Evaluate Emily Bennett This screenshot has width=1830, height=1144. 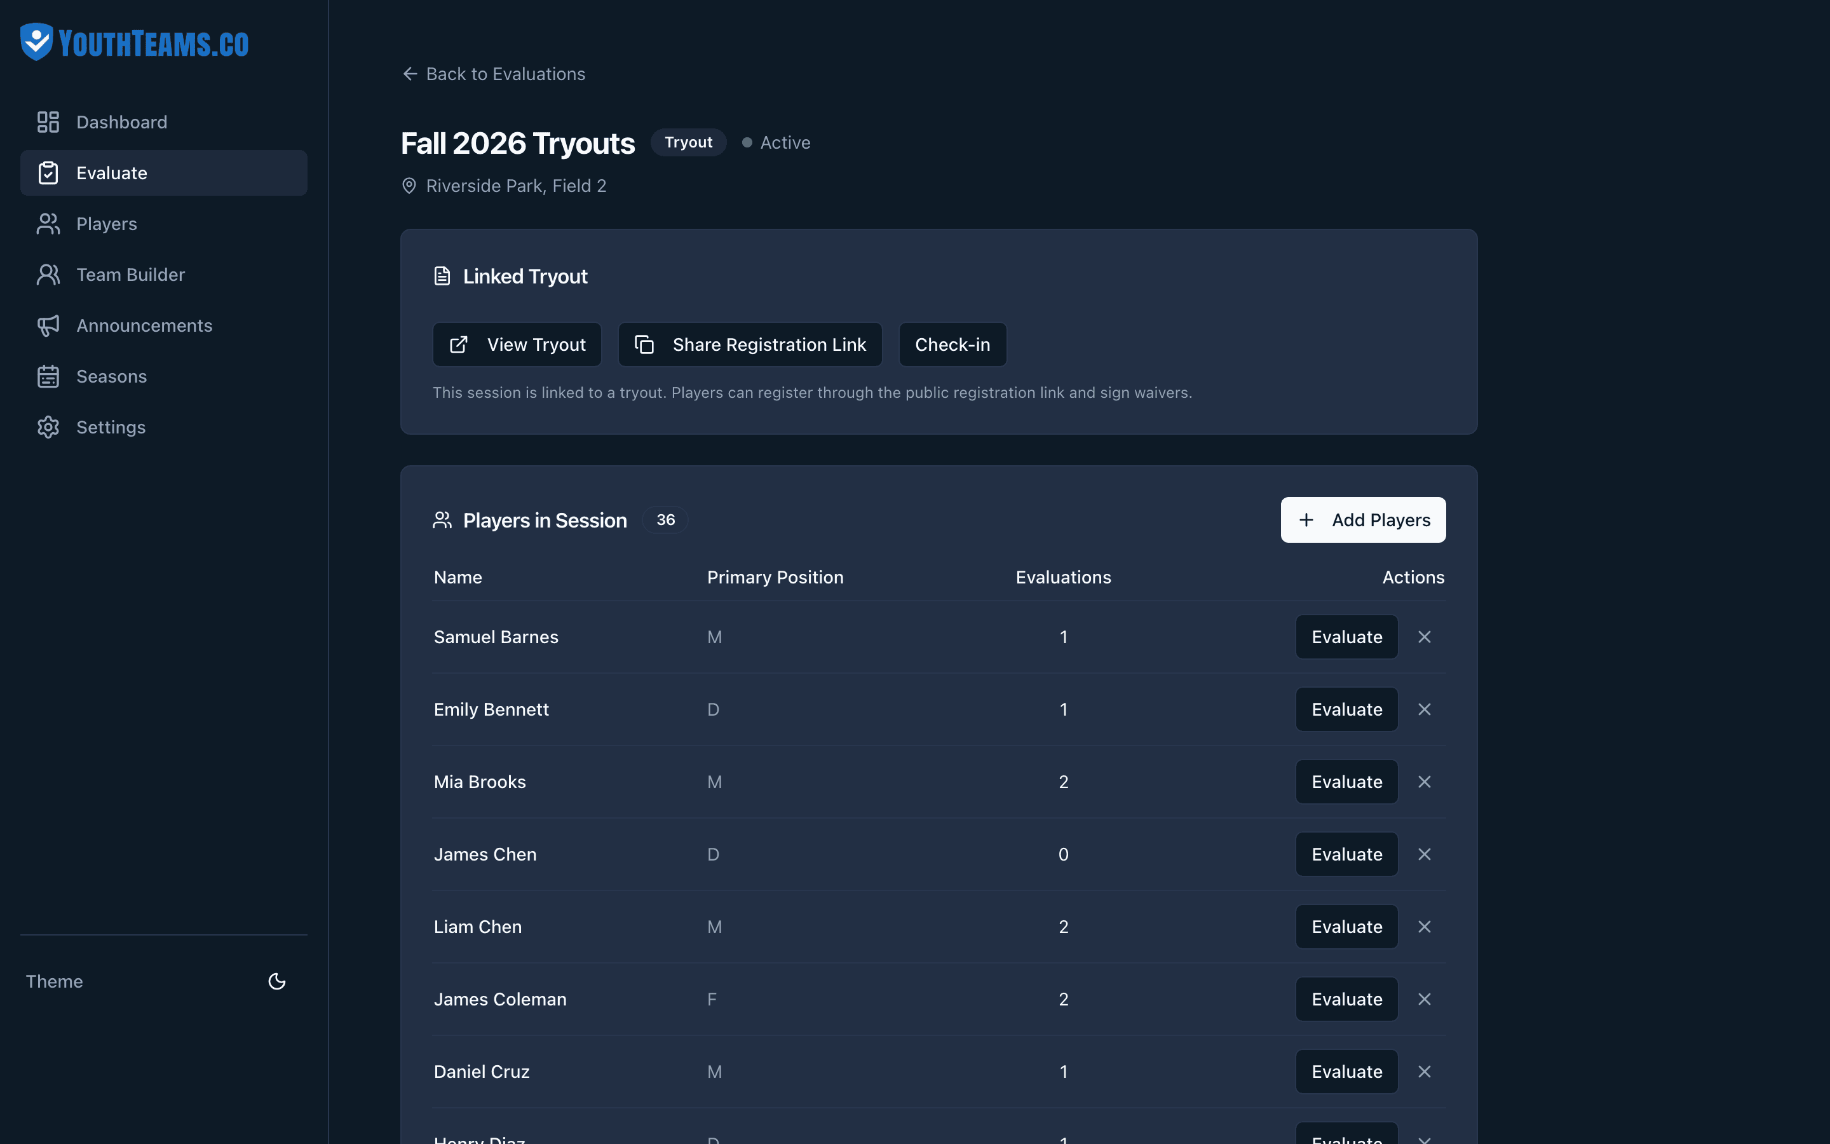[1347, 709]
